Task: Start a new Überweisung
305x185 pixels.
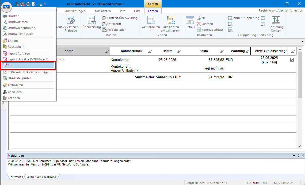Action: click(91, 22)
